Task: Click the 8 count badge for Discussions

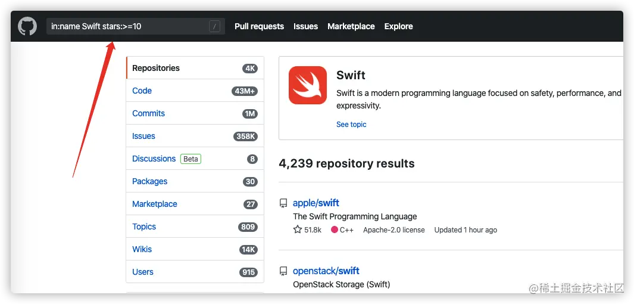Action: (252, 159)
